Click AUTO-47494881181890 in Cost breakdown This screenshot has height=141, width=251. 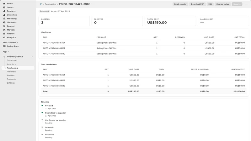[54, 86]
